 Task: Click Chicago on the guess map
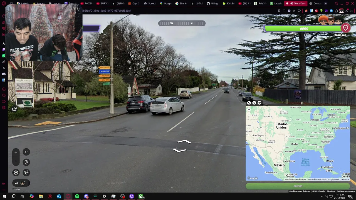(x=315, y=120)
